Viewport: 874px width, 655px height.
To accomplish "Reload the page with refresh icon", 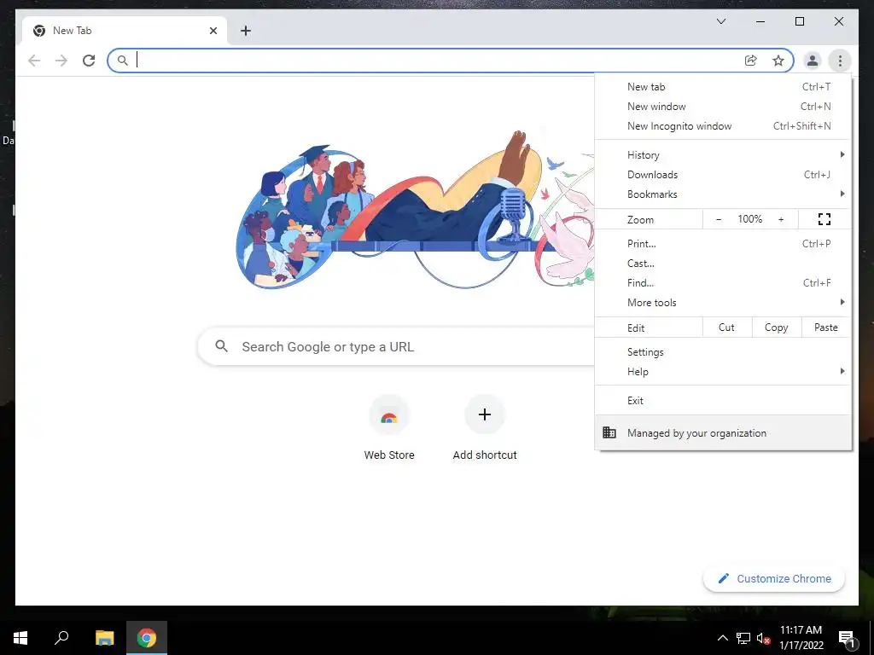I will 89,61.
